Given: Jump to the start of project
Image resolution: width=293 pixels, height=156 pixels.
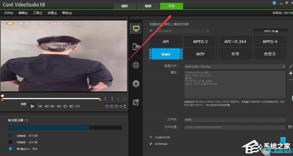Looking at the screenshot, I should (40, 106).
